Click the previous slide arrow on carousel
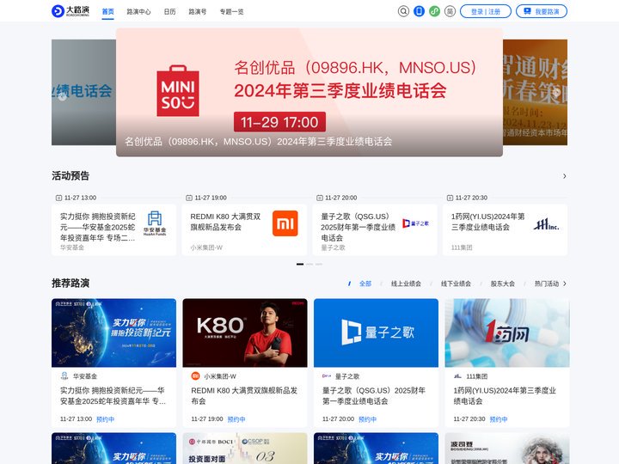The image size is (619, 464). point(63,97)
